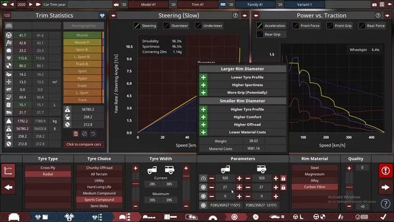This screenshot has width=394, height=222.
Task: Go to previous graph from Steering panel
Action: point(113,15)
